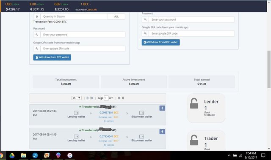Click the Total investment $300.00 box
This screenshot has height=160, width=271.
pos(66,82)
